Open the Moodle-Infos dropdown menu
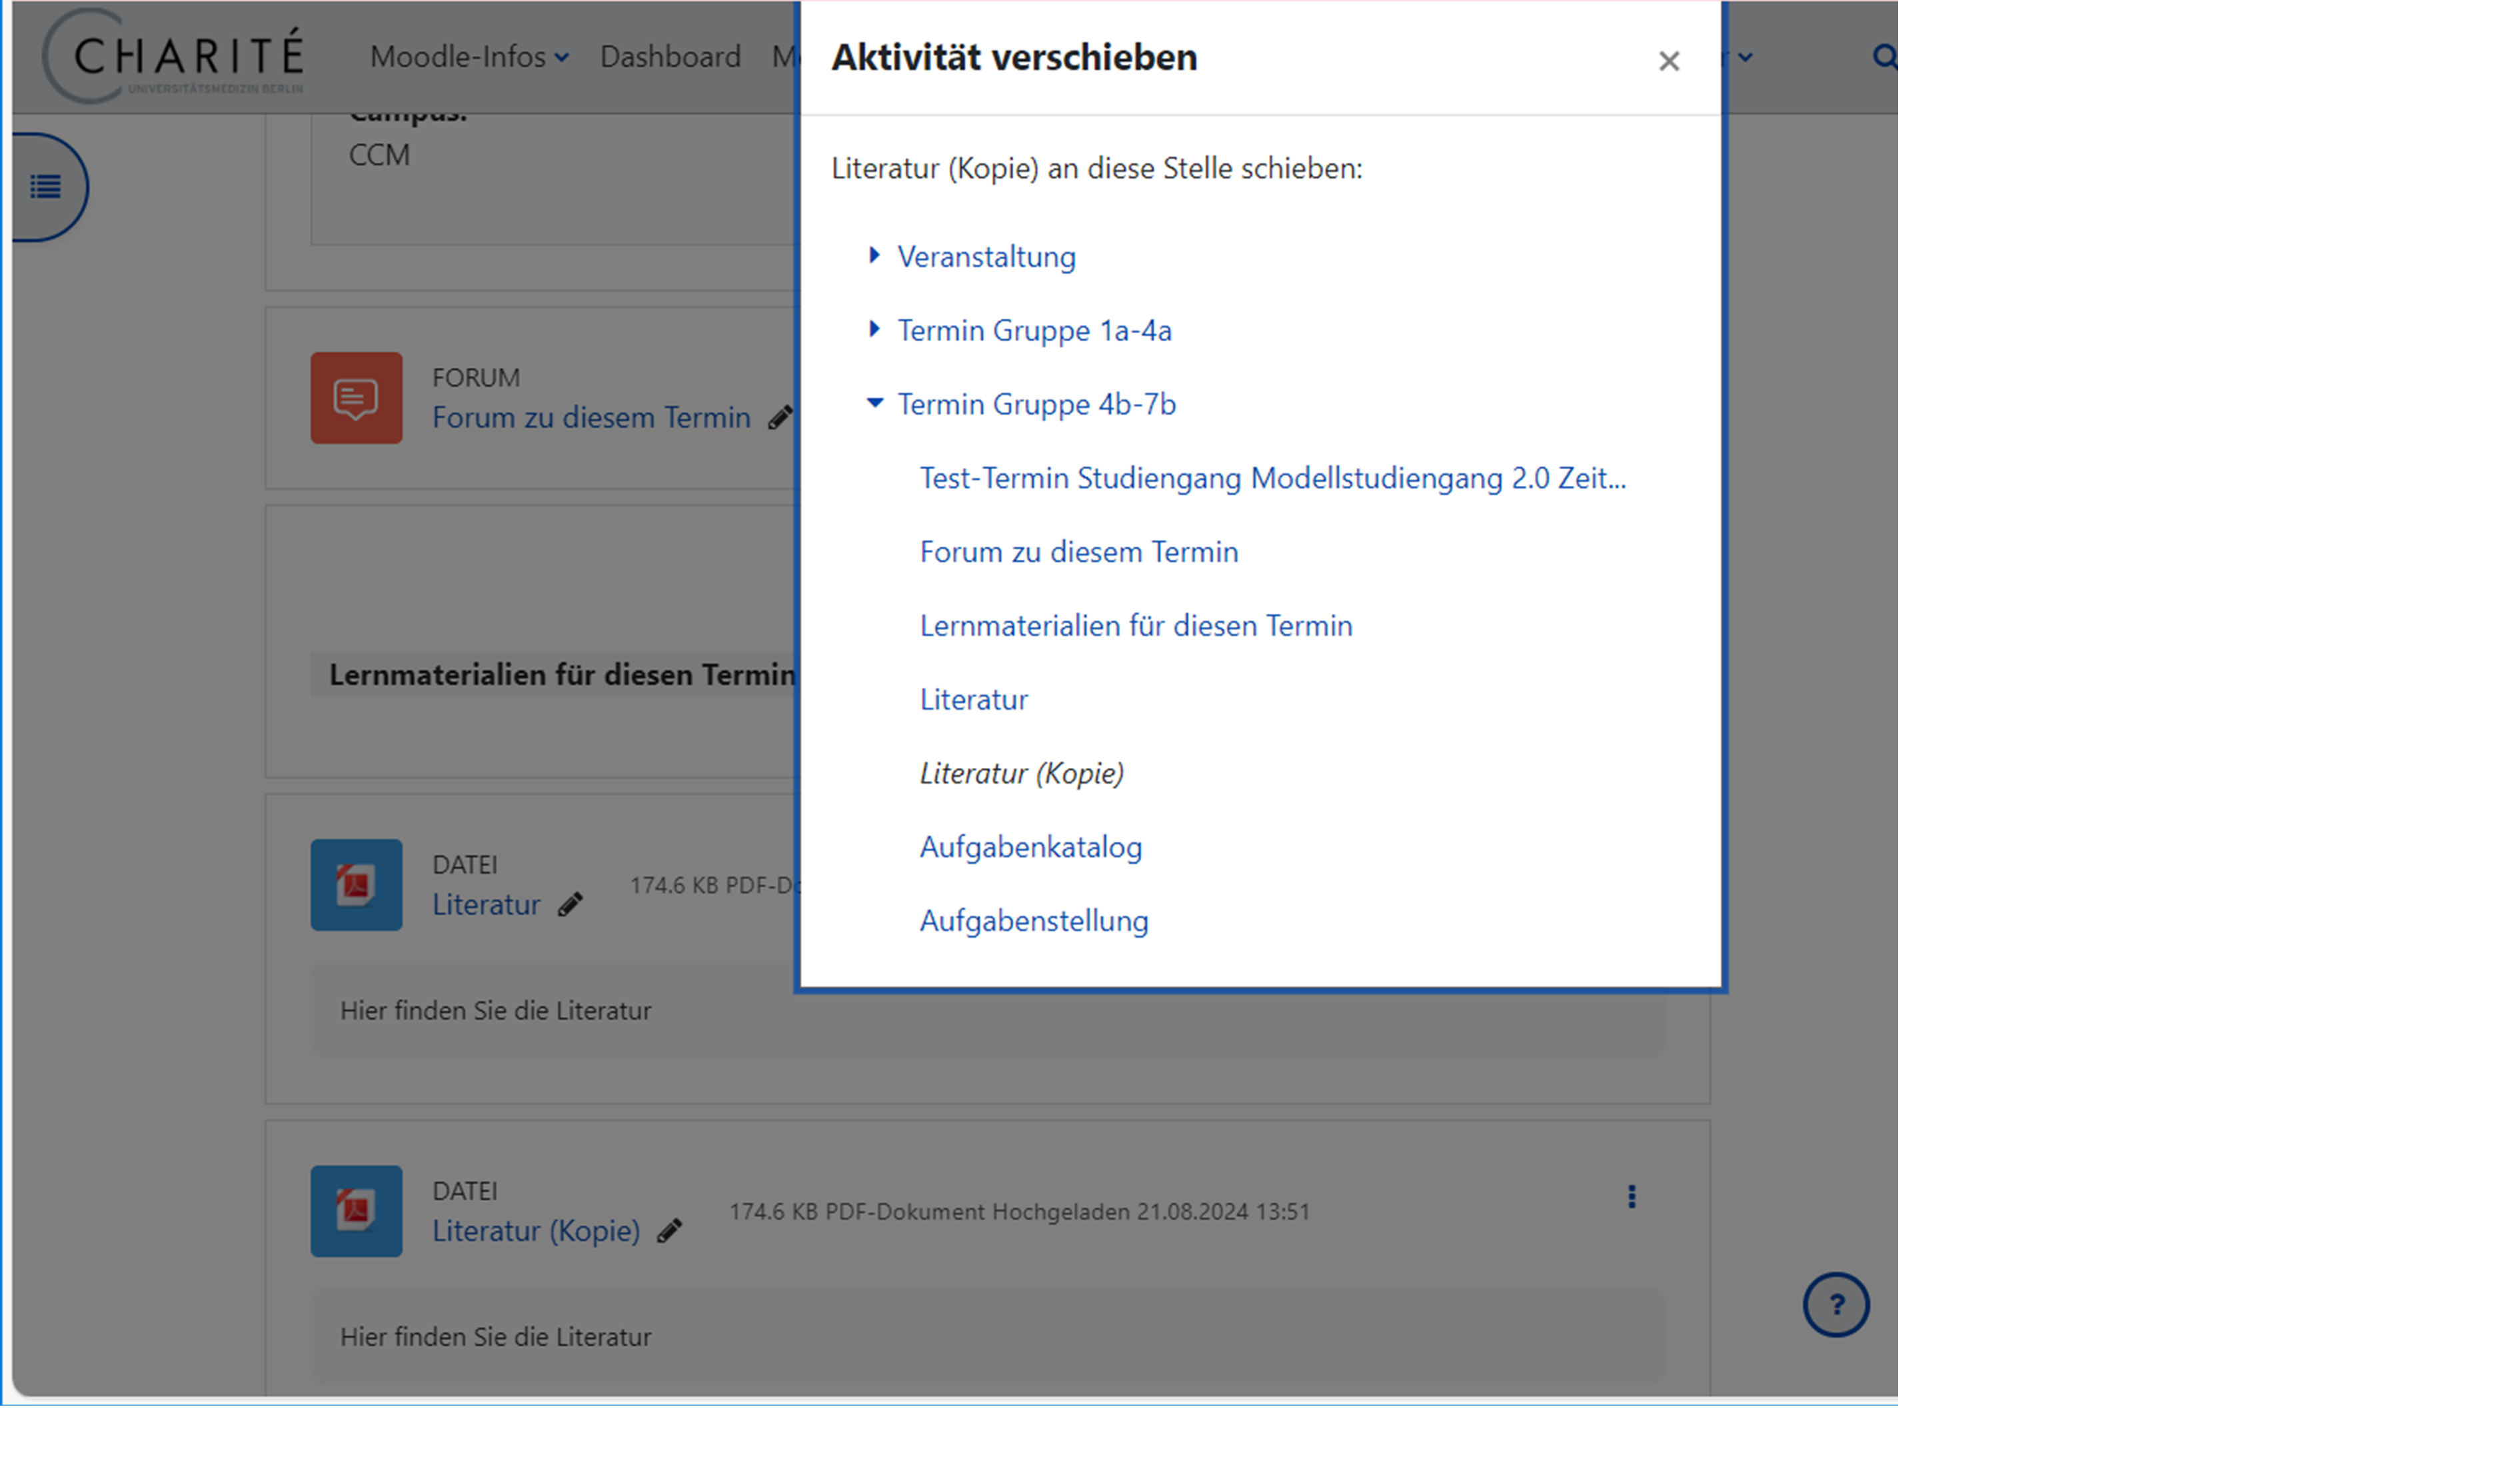This screenshot has width=2520, height=1459. pos(469,57)
